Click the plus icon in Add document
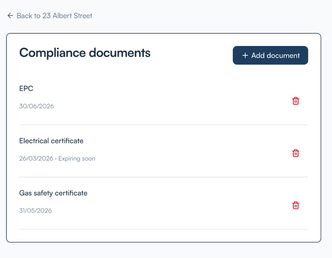The image size is (332, 258). [245, 56]
